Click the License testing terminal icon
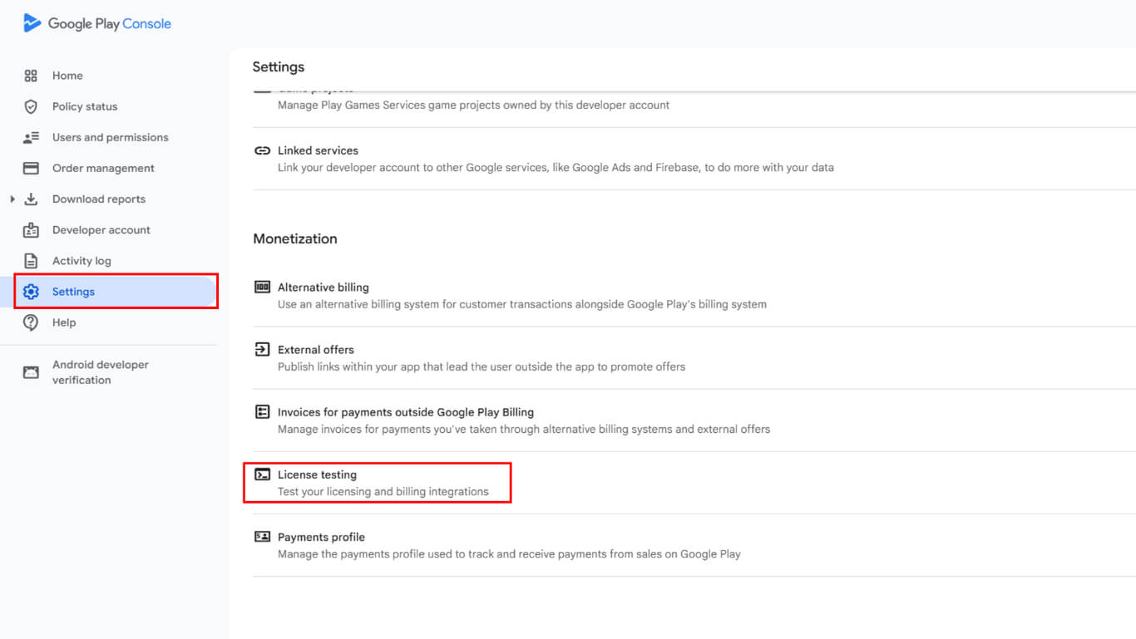The height and width of the screenshot is (639, 1136). (x=262, y=474)
